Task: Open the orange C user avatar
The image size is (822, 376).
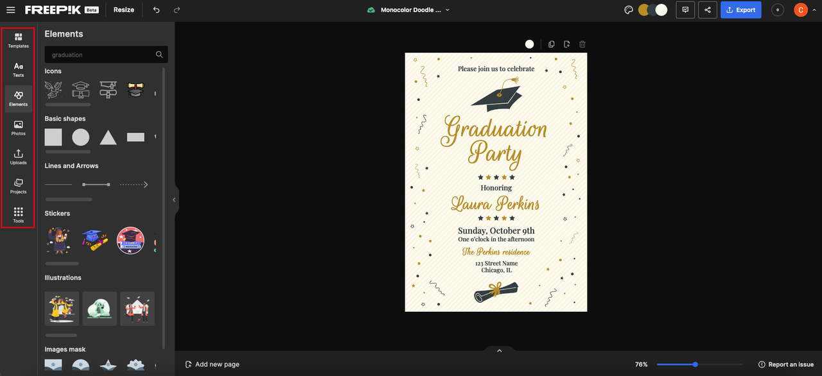Action: [x=801, y=10]
